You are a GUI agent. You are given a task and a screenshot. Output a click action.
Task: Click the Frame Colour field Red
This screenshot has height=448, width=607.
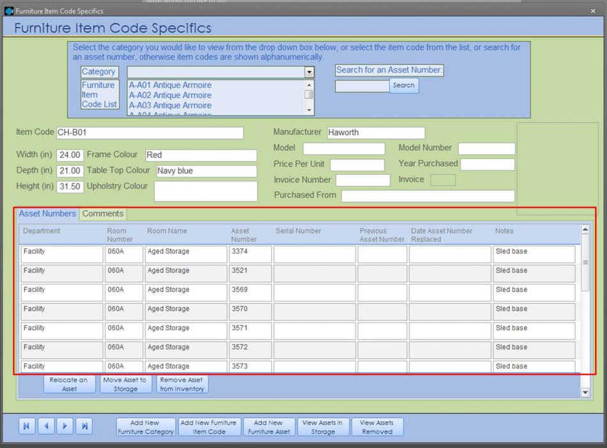[x=201, y=155]
